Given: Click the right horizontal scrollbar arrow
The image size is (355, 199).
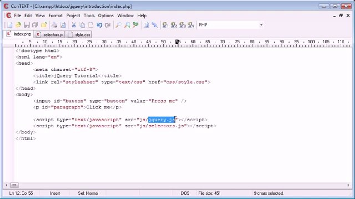Looking at the screenshot, I should (348, 185).
